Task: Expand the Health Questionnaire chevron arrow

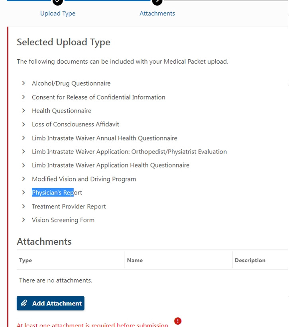Action: click(24, 111)
